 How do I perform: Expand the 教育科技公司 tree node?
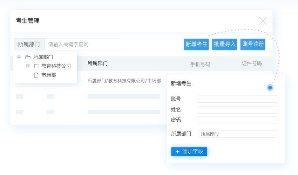tap(28, 66)
